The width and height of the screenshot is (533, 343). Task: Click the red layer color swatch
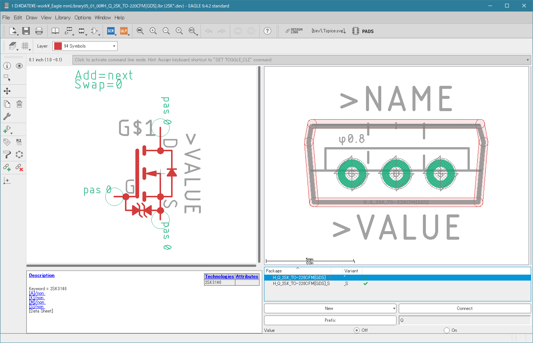click(x=58, y=46)
